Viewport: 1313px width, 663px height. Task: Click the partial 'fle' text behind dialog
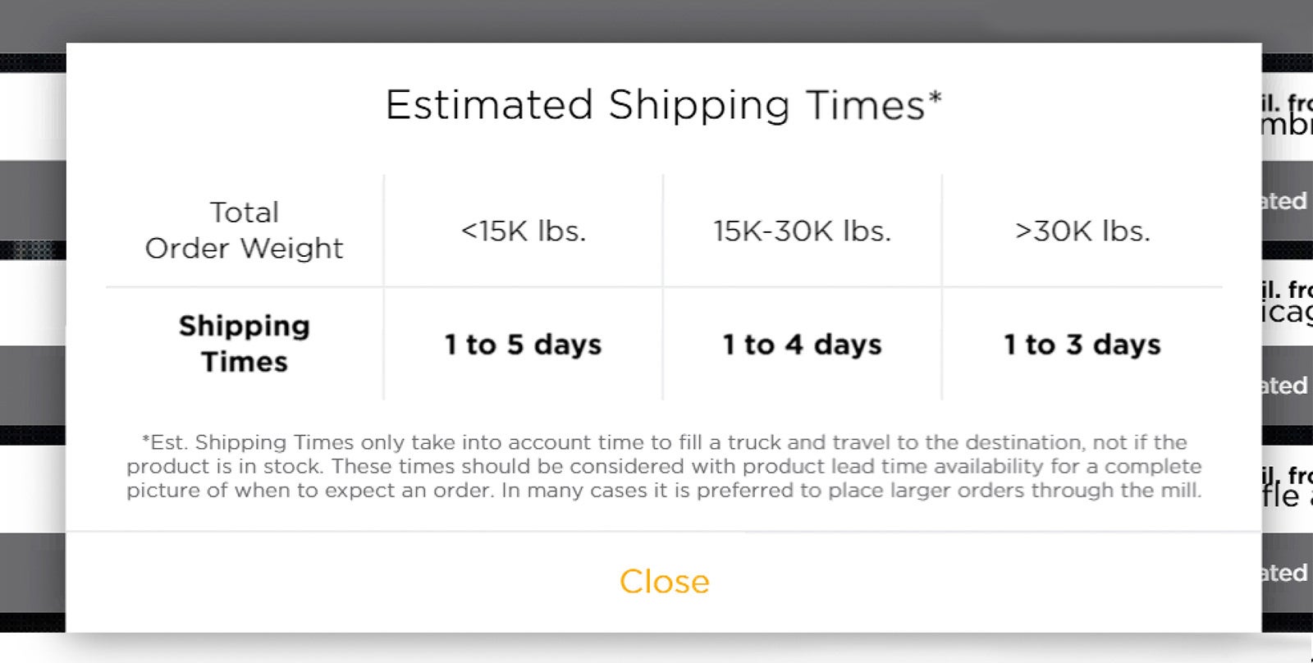point(1284,496)
